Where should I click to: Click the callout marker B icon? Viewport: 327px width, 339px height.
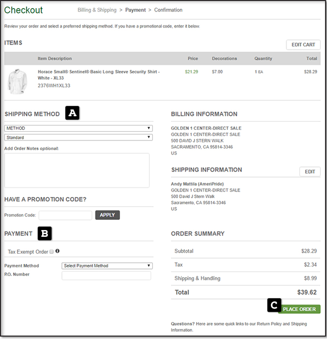pyautogui.click(x=44, y=233)
